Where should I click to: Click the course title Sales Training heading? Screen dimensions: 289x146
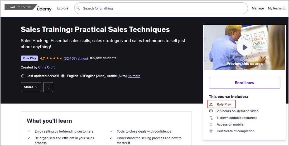(95, 29)
